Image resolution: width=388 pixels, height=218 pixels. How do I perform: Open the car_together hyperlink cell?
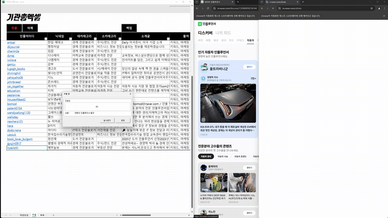16,86
